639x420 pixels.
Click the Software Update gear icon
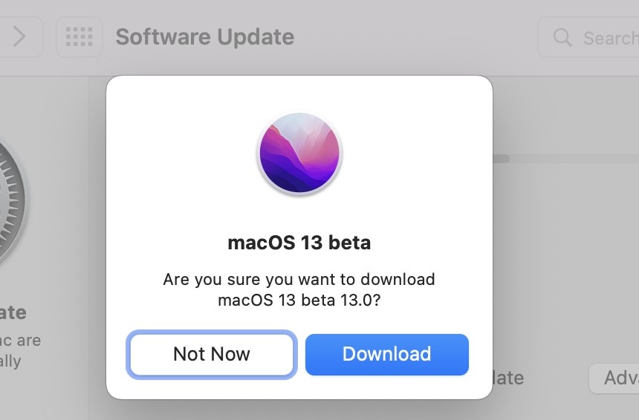tap(10, 208)
